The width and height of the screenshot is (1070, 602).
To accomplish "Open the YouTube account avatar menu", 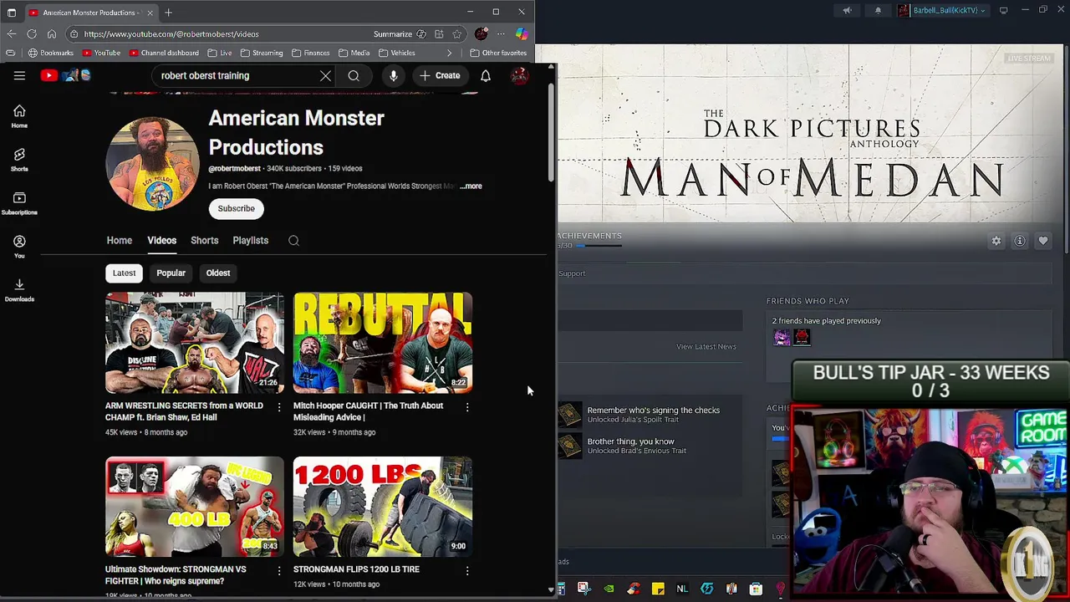I will pos(519,76).
